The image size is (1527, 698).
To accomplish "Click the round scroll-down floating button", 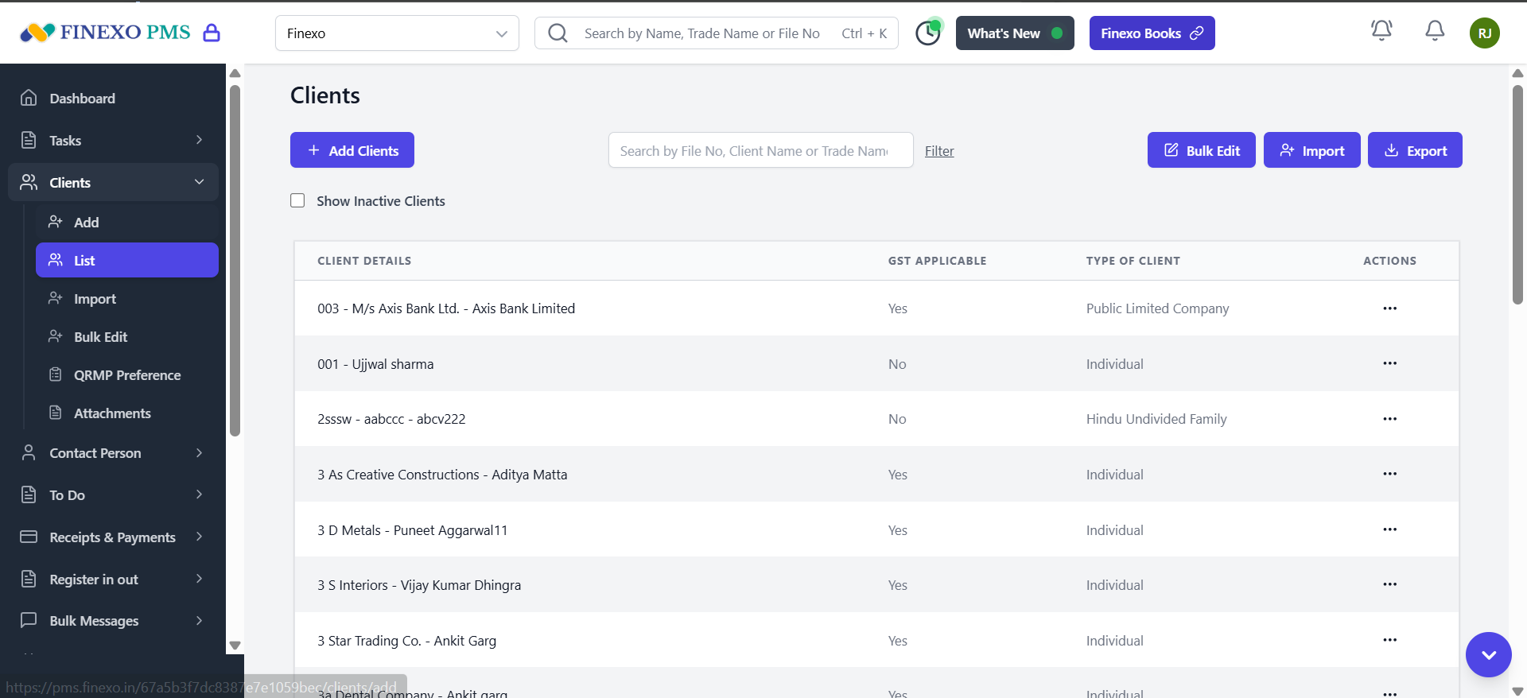I will pos(1488,654).
